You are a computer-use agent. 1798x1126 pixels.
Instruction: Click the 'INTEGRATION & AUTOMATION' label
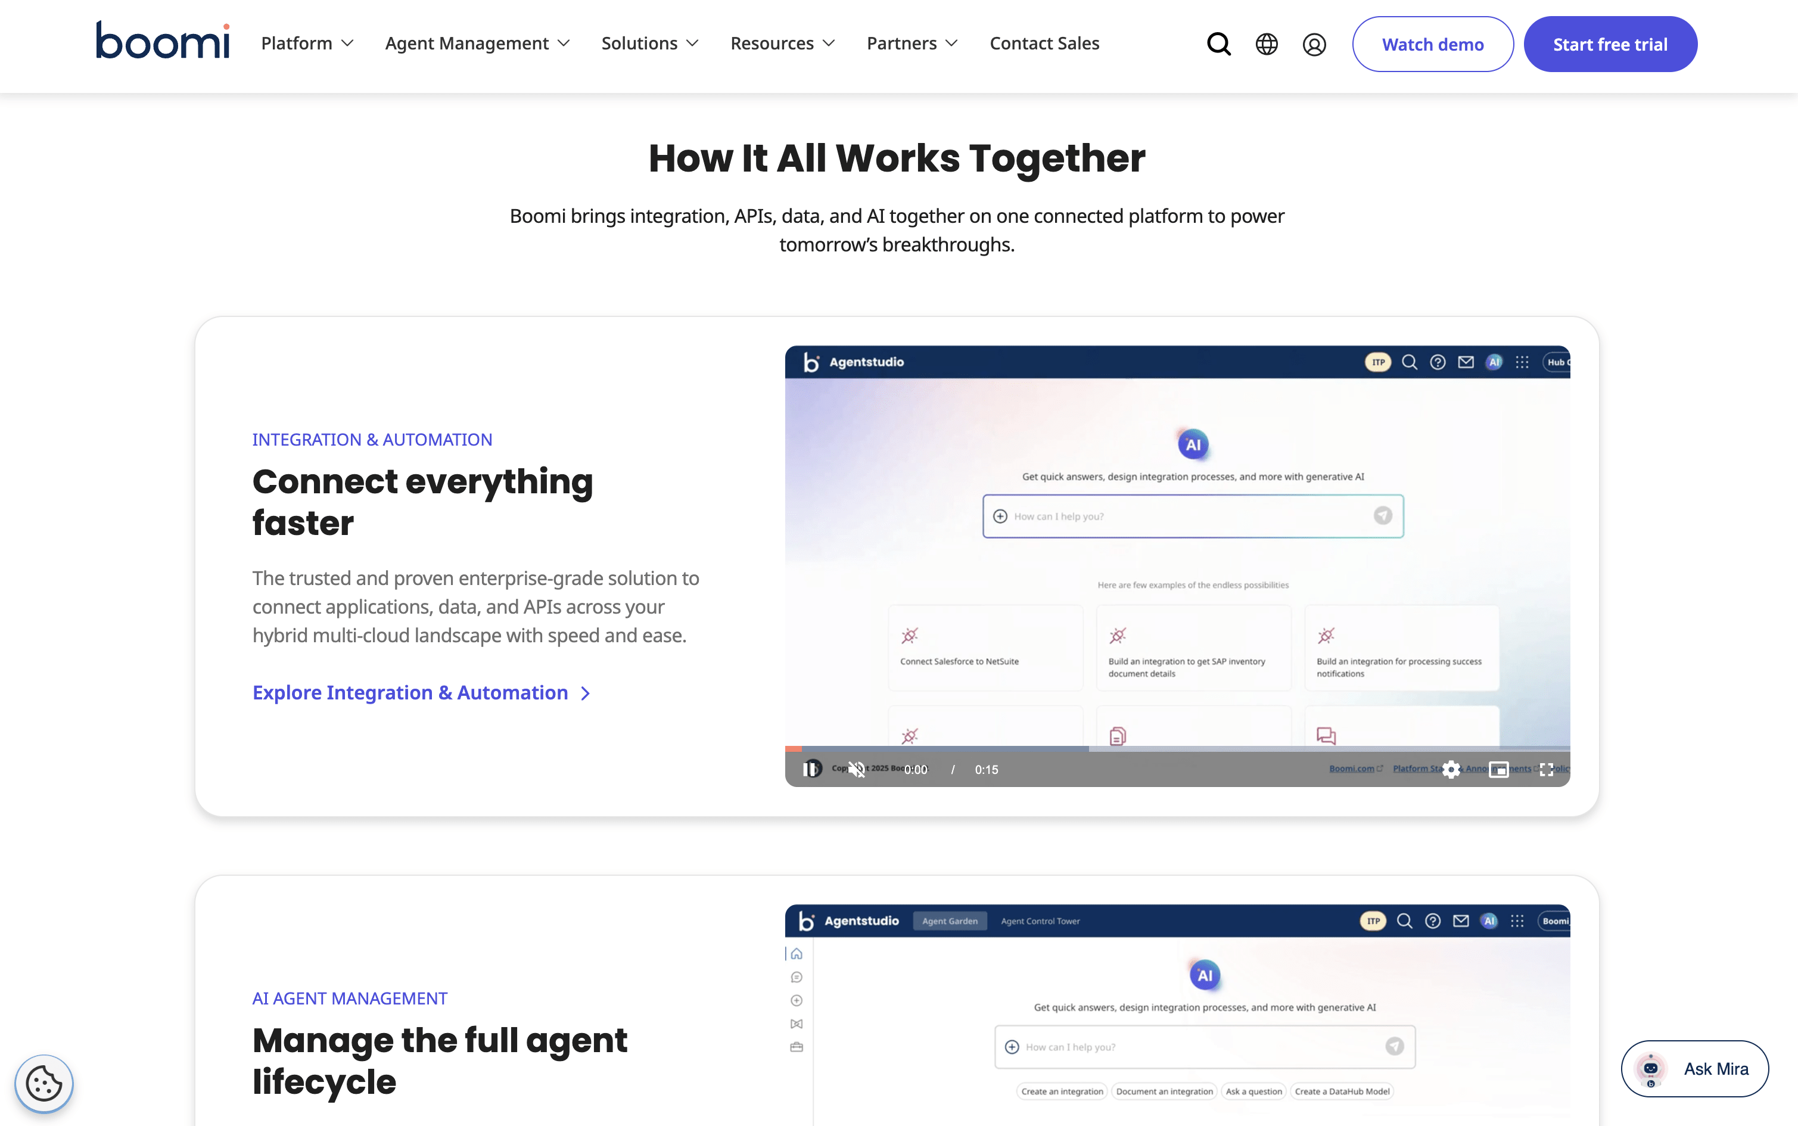[x=372, y=440]
